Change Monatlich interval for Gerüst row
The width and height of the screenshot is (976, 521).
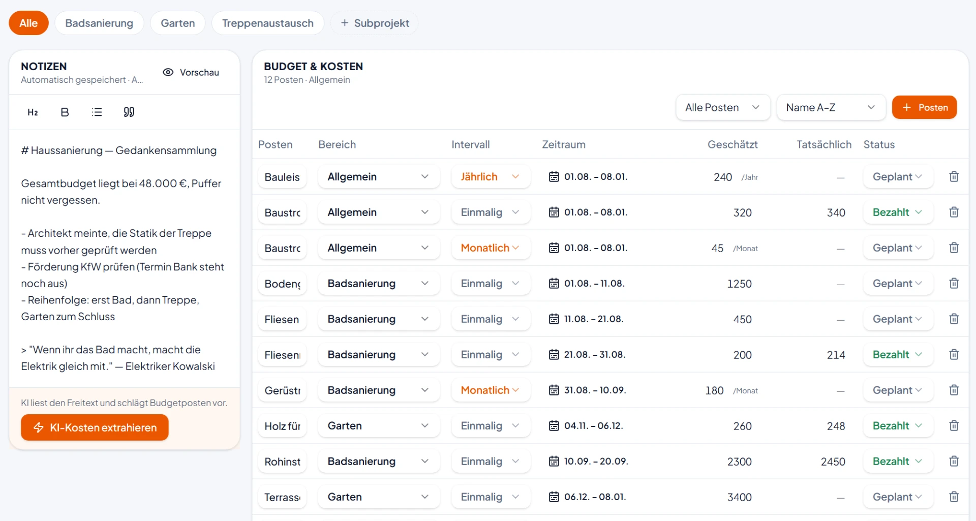[491, 390]
